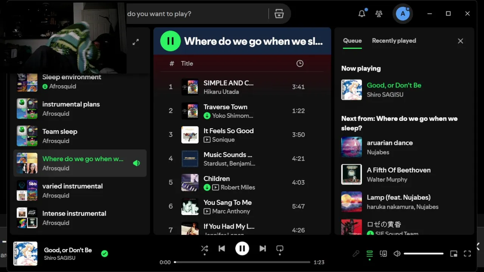This screenshot has width=484, height=272.
Task: Click the It Feels So Good album thumbnail
Action: tap(190, 134)
